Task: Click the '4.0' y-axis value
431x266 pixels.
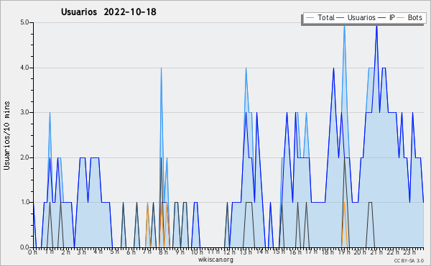Action: click(x=24, y=68)
